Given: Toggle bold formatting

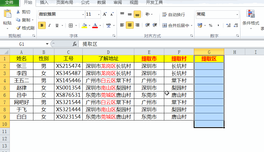Looking at the screenshot, I should click(x=42, y=25).
